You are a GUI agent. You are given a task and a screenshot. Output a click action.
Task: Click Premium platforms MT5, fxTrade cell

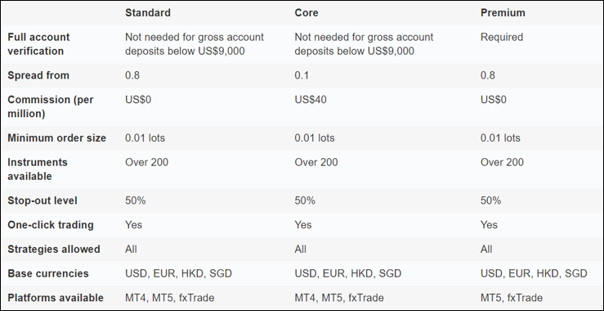click(x=511, y=298)
